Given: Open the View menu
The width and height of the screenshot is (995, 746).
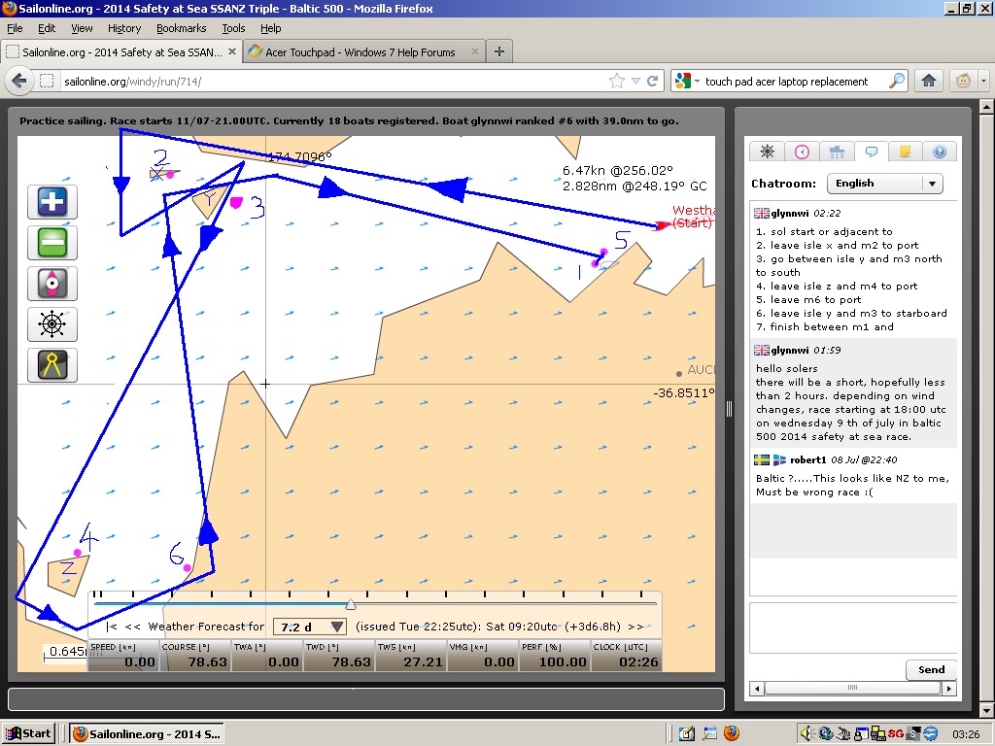Looking at the screenshot, I should point(82,28).
